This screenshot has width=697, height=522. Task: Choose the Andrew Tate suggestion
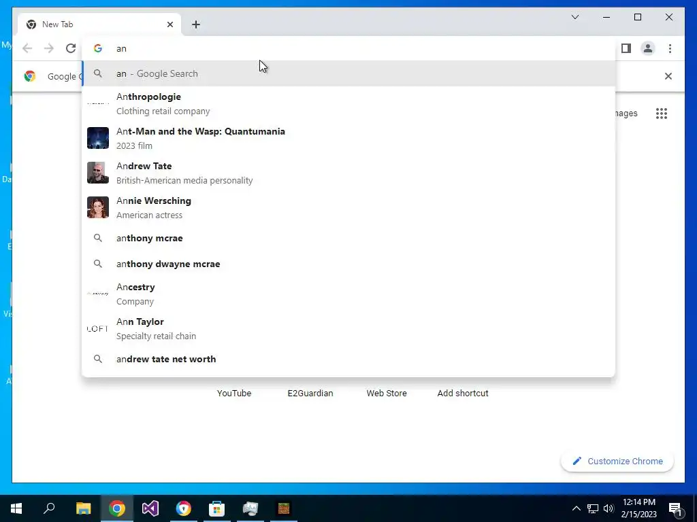[348, 173]
